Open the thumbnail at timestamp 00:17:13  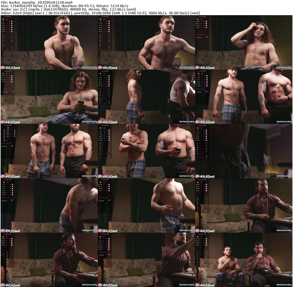[x=244, y=97]
